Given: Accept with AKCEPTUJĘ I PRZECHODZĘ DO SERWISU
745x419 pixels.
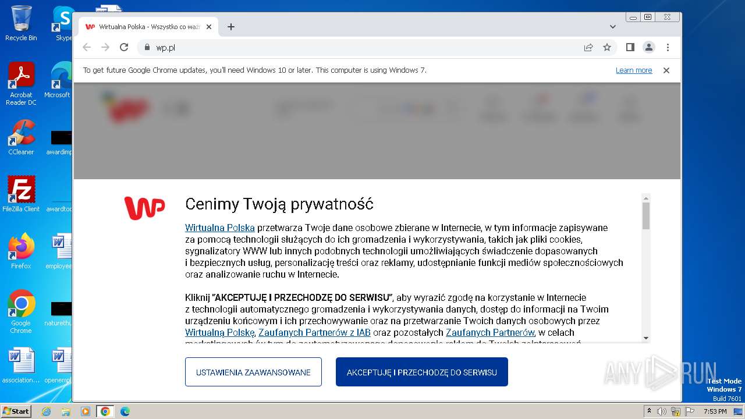Looking at the screenshot, I should point(422,372).
